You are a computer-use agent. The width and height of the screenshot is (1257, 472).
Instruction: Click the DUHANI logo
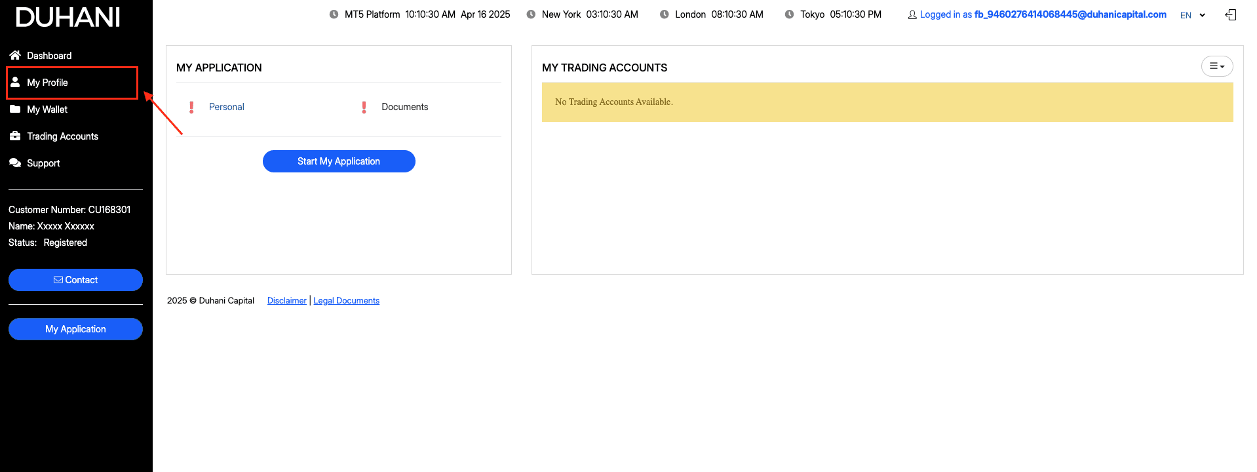pos(68,17)
